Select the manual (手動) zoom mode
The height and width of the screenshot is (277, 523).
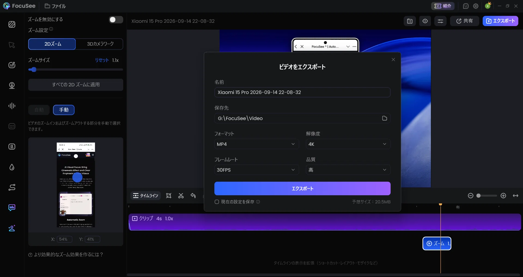(x=64, y=110)
